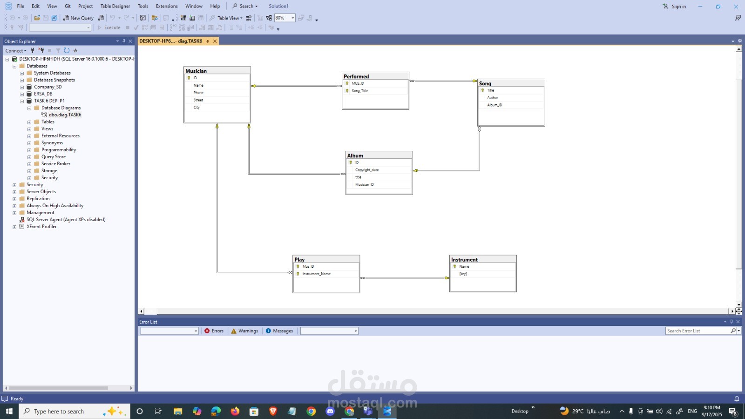Click the Undo arrow icon
The width and height of the screenshot is (745, 419).
pos(112,18)
